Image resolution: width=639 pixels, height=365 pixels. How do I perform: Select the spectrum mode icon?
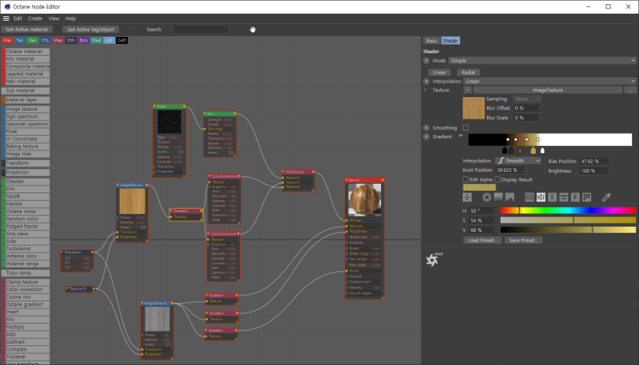[x=498, y=198]
